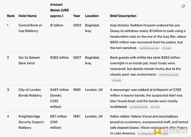Click the Heist Name column header
191x137 pixels.
(27, 16)
